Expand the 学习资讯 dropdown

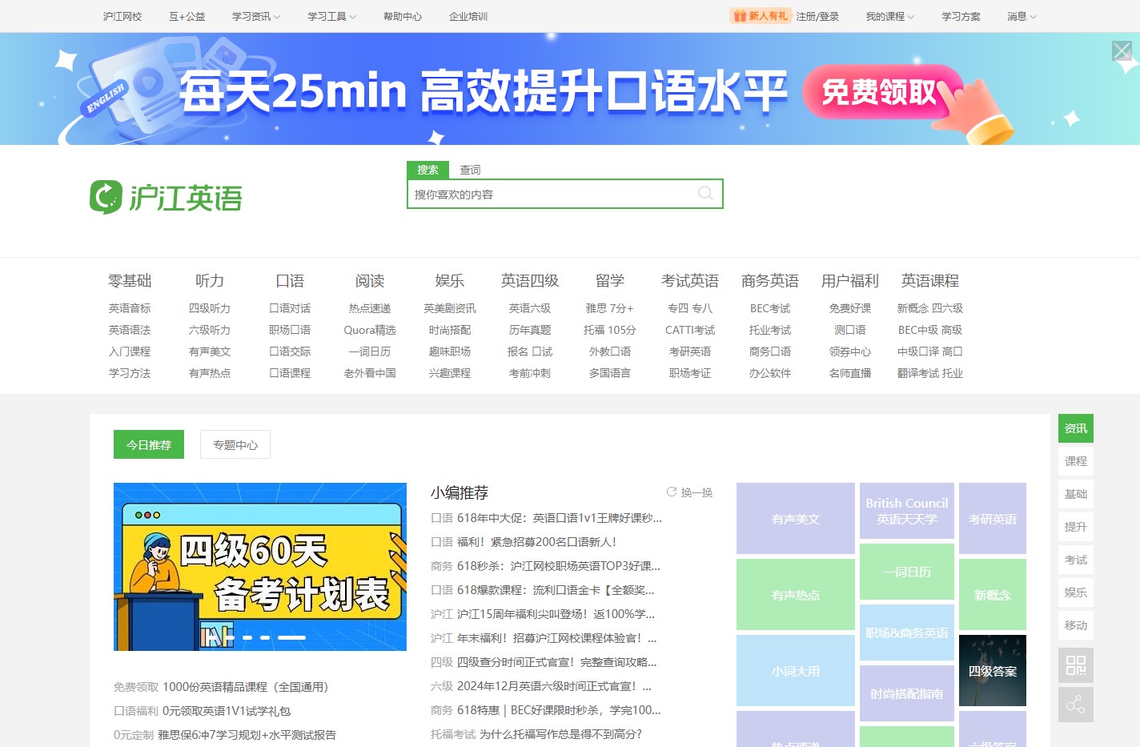coord(256,16)
